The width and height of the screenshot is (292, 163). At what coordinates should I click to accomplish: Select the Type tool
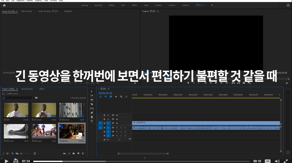(92, 121)
